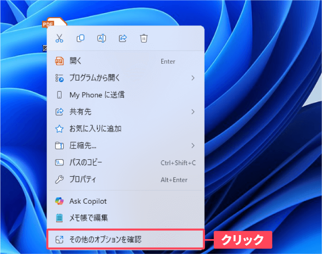Click the Delete trash can icon

(x=144, y=38)
